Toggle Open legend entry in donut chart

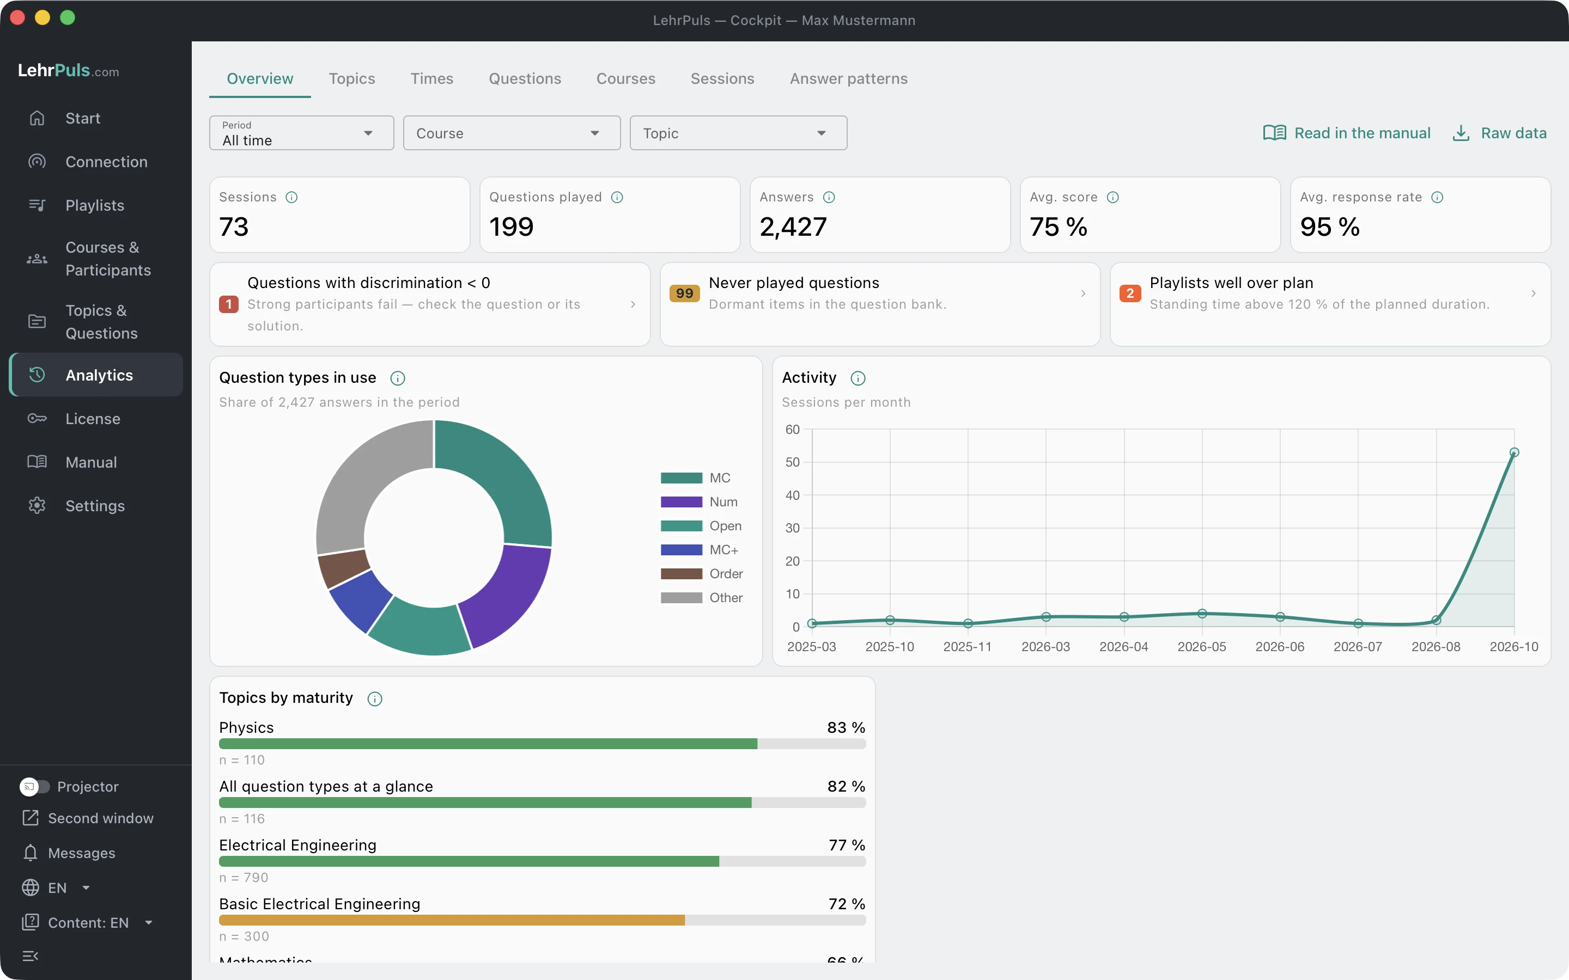(701, 525)
